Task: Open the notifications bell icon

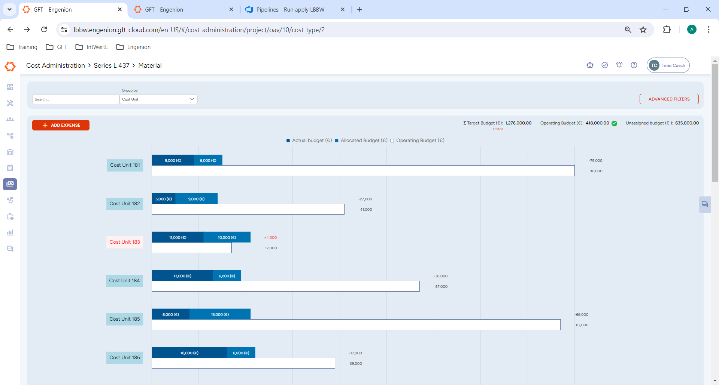Action: tap(619, 65)
